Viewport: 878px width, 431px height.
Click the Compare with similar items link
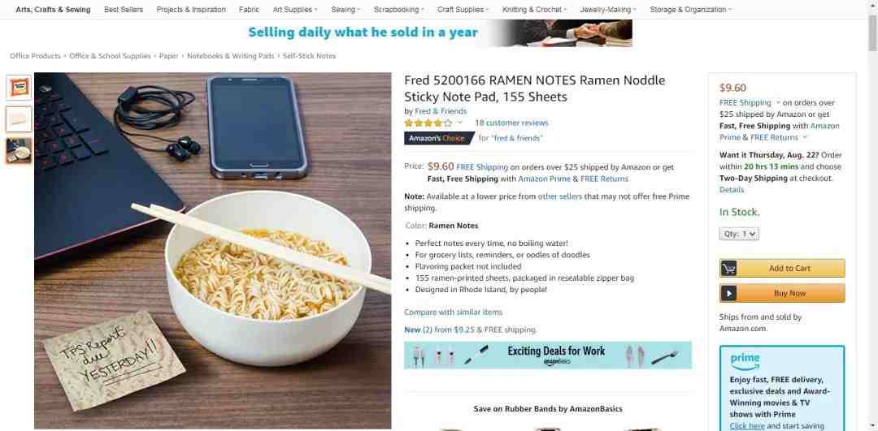tap(453, 312)
